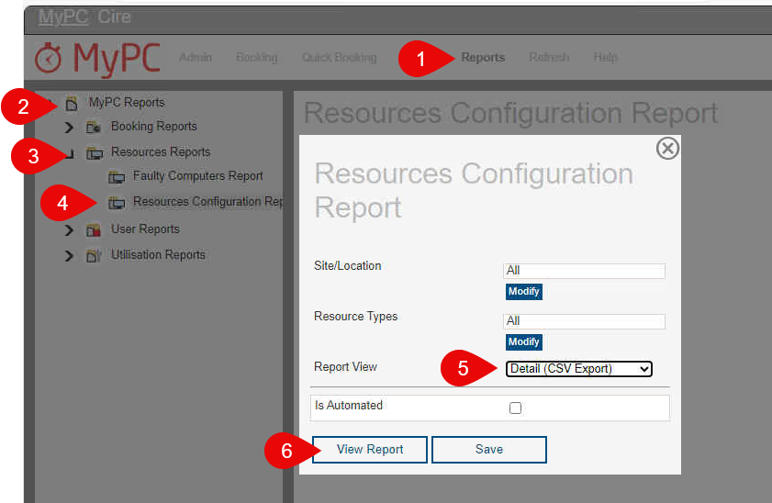Image resolution: width=772 pixels, height=503 pixels.
Task: Click the Booking Reports folder icon
Action: [94, 127]
